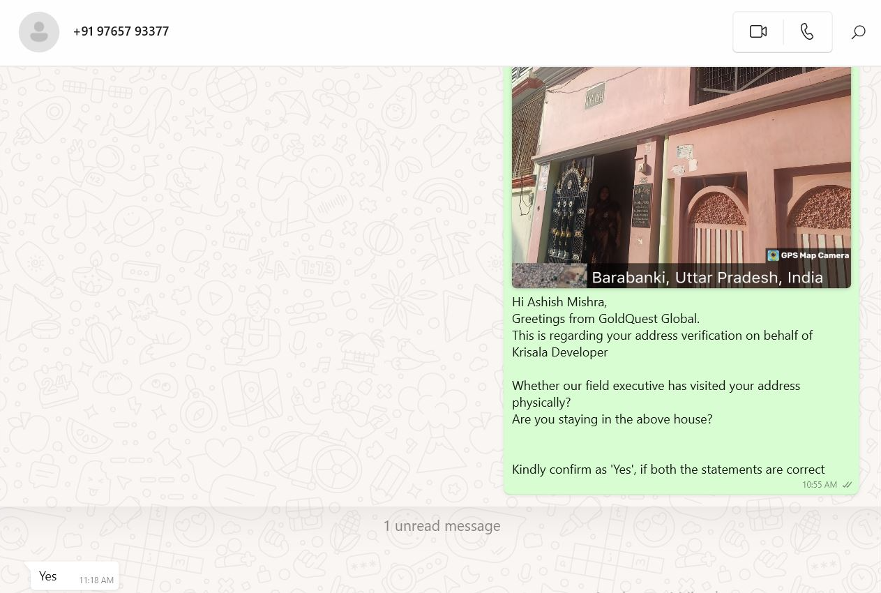Screen dimensions: 881x593
Task: Click the 'Kindly confirm as Yes' sentence
Action: click(668, 470)
